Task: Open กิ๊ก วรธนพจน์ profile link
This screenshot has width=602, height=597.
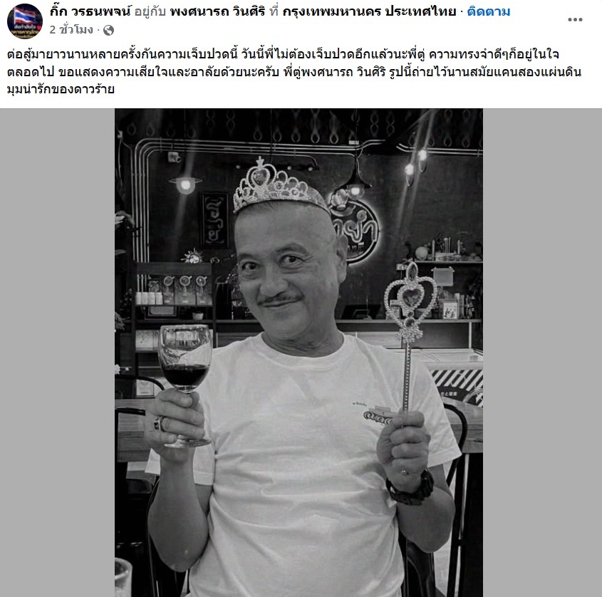Action: 90,11
